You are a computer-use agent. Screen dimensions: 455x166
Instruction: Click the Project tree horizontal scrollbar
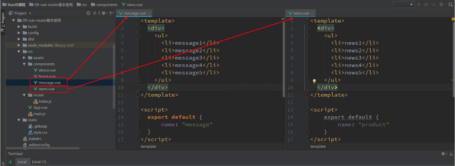tap(43, 148)
